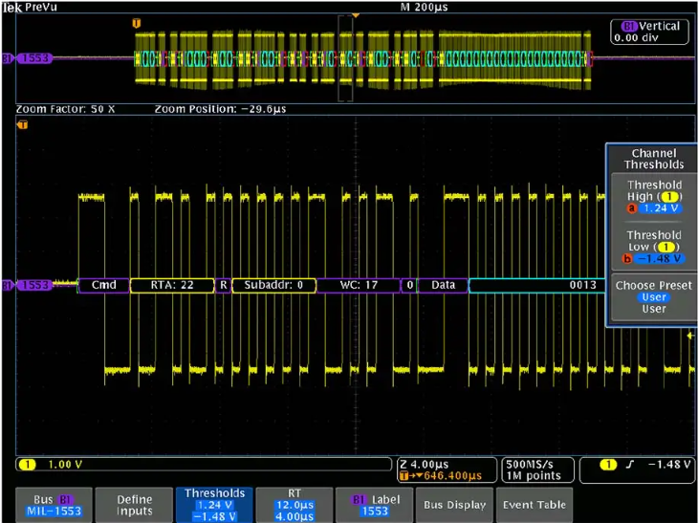Click the -1.48 V trigger level readout
This screenshot has height=523, width=698.
click(x=669, y=465)
